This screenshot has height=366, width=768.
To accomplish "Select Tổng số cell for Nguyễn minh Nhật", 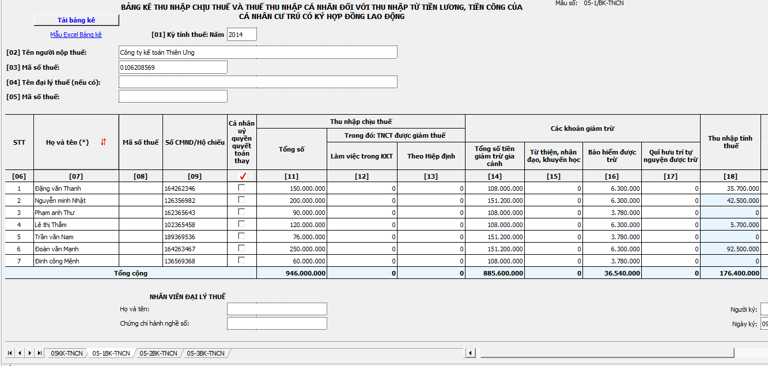I will coord(292,201).
